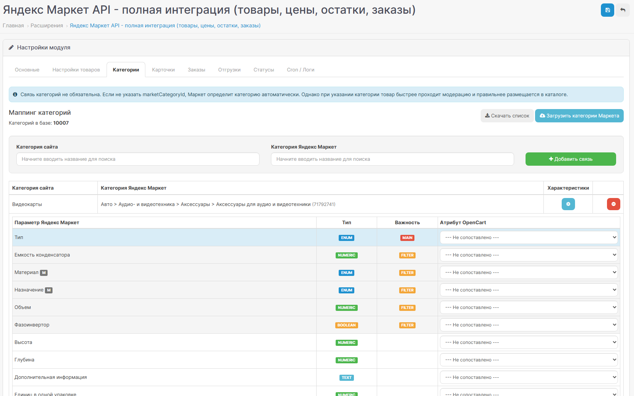Click Скачать список button
Screen dimensions: 634x396
point(507,116)
